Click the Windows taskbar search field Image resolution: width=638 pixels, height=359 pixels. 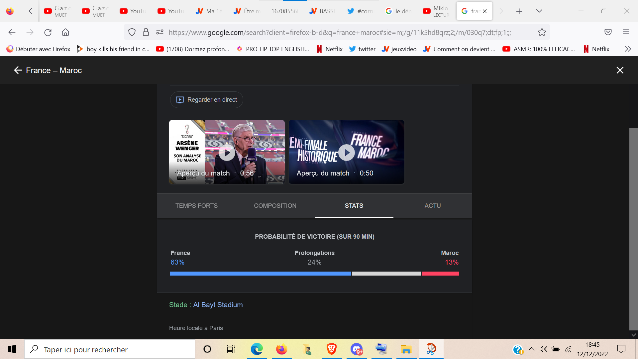[x=110, y=349]
